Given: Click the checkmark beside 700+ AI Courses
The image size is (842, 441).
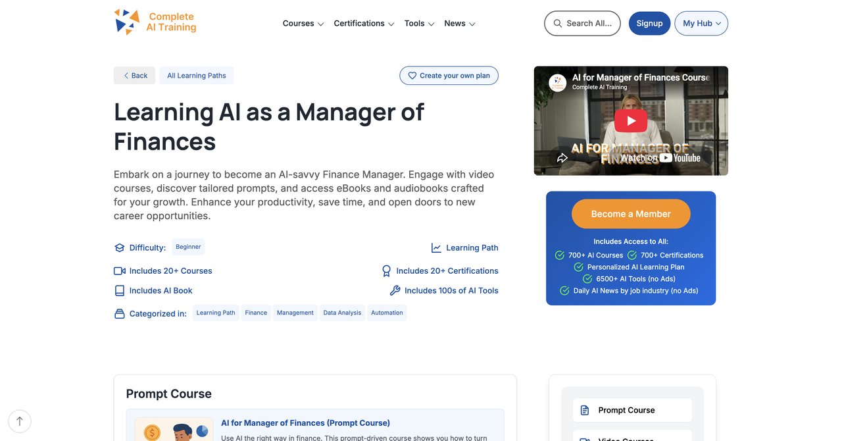Looking at the screenshot, I should [x=560, y=255].
